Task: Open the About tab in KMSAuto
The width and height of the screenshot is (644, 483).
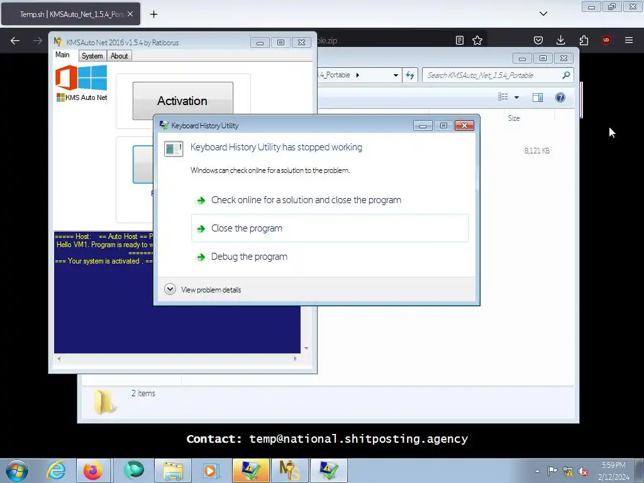Action: [119, 56]
